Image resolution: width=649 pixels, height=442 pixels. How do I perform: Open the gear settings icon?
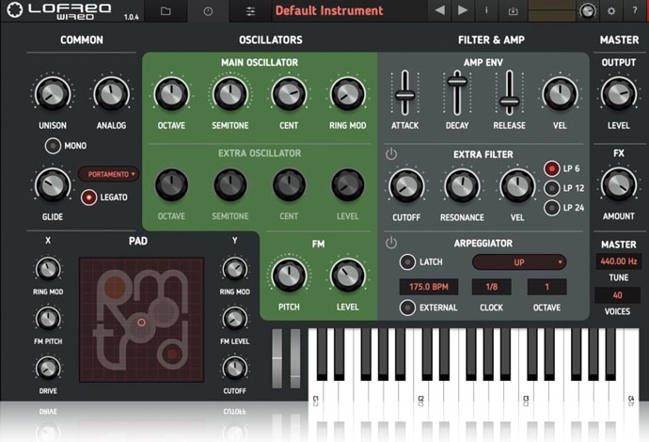coord(611,11)
